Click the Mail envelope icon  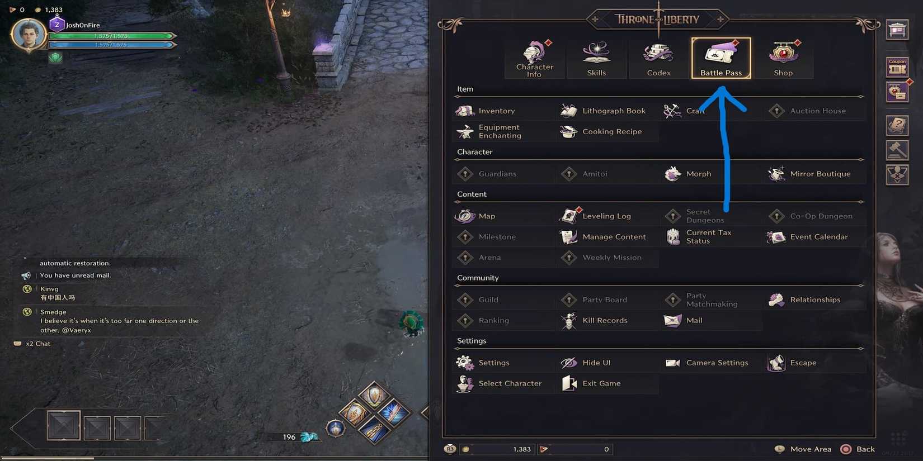[672, 320]
